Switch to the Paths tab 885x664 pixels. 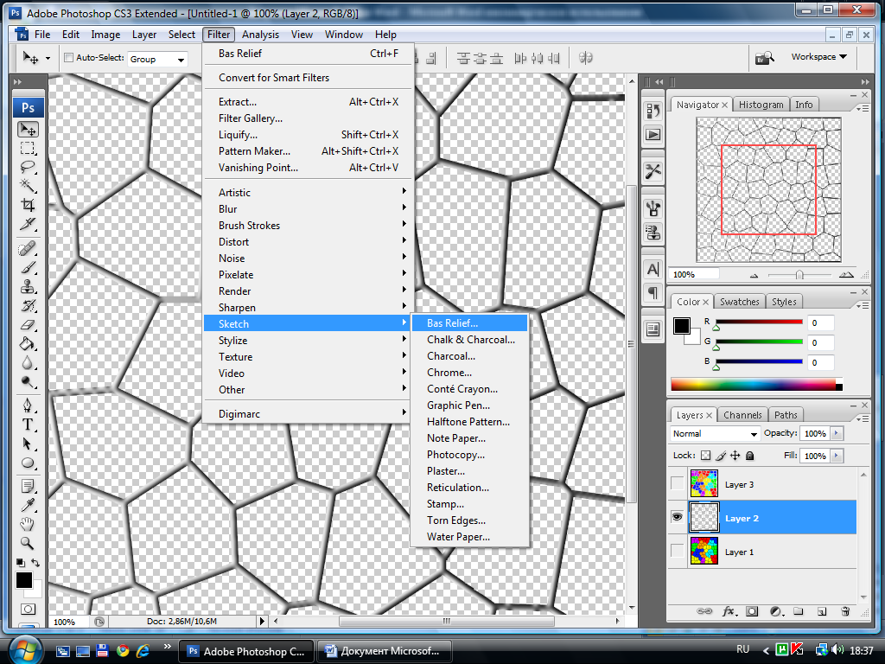[x=786, y=415]
